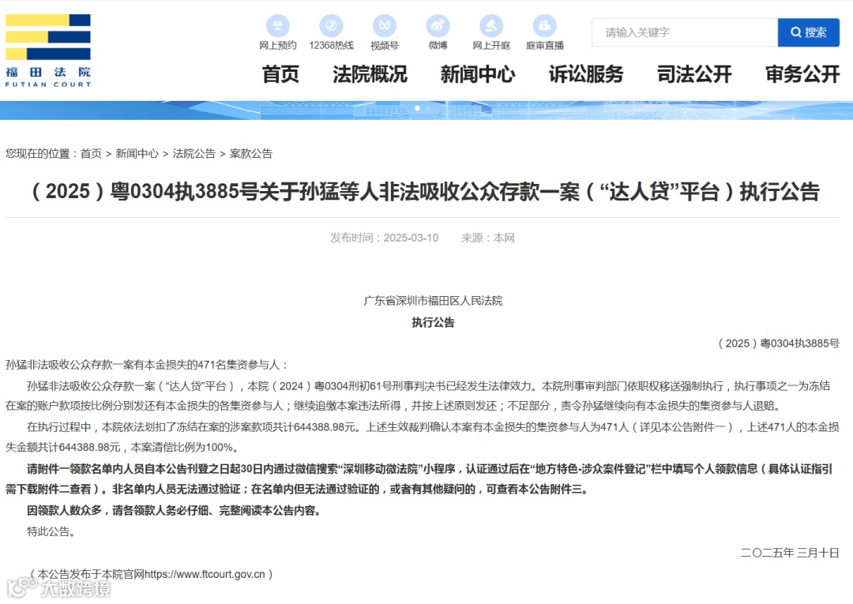Click the 发布时间：2025-03-10 text
Image resolution: width=853 pixels, height=604 pixels.
[x=384, y=238]
